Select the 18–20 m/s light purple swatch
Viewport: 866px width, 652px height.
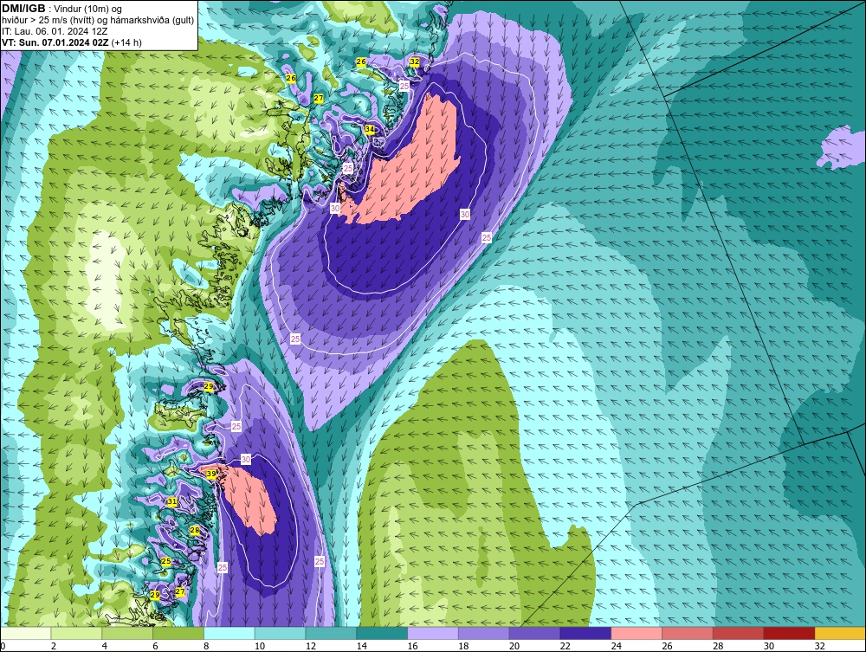(x=484, y=633)
